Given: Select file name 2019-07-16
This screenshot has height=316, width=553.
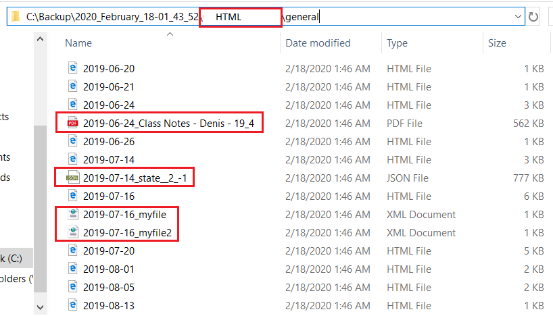Looking at the screenshot, I should (x=109, y=196).
